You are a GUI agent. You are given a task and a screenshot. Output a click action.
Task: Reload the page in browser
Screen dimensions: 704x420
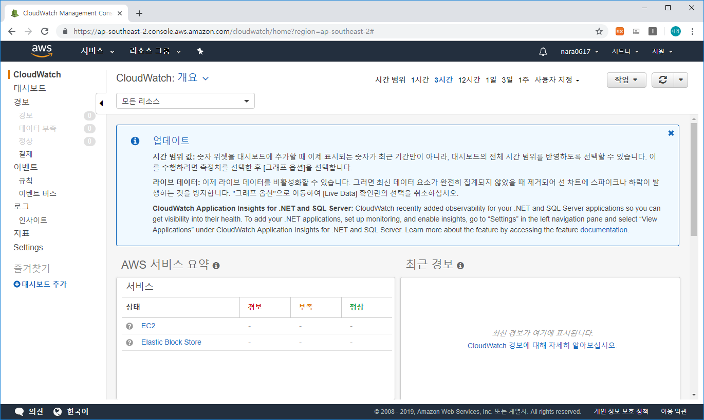point(45,31)
